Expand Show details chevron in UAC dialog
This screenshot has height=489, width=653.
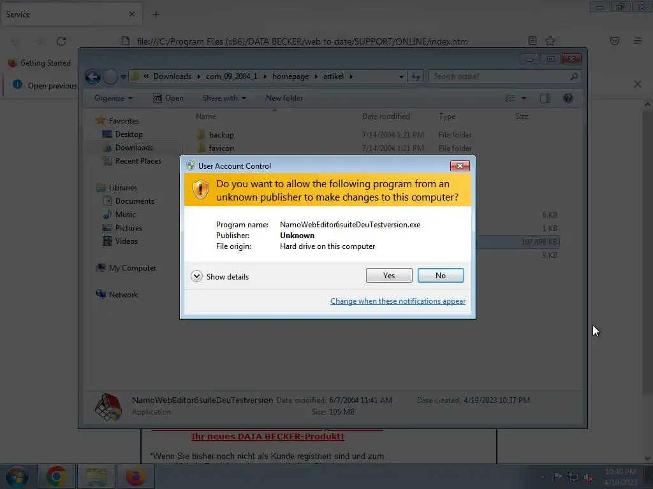(196, 276)
